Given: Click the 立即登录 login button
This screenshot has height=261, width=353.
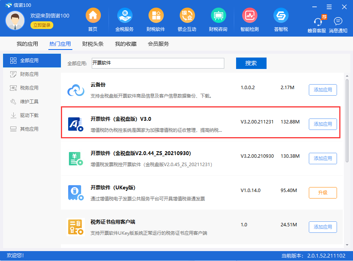Looking at the screenshot, I should click(42, 25).
